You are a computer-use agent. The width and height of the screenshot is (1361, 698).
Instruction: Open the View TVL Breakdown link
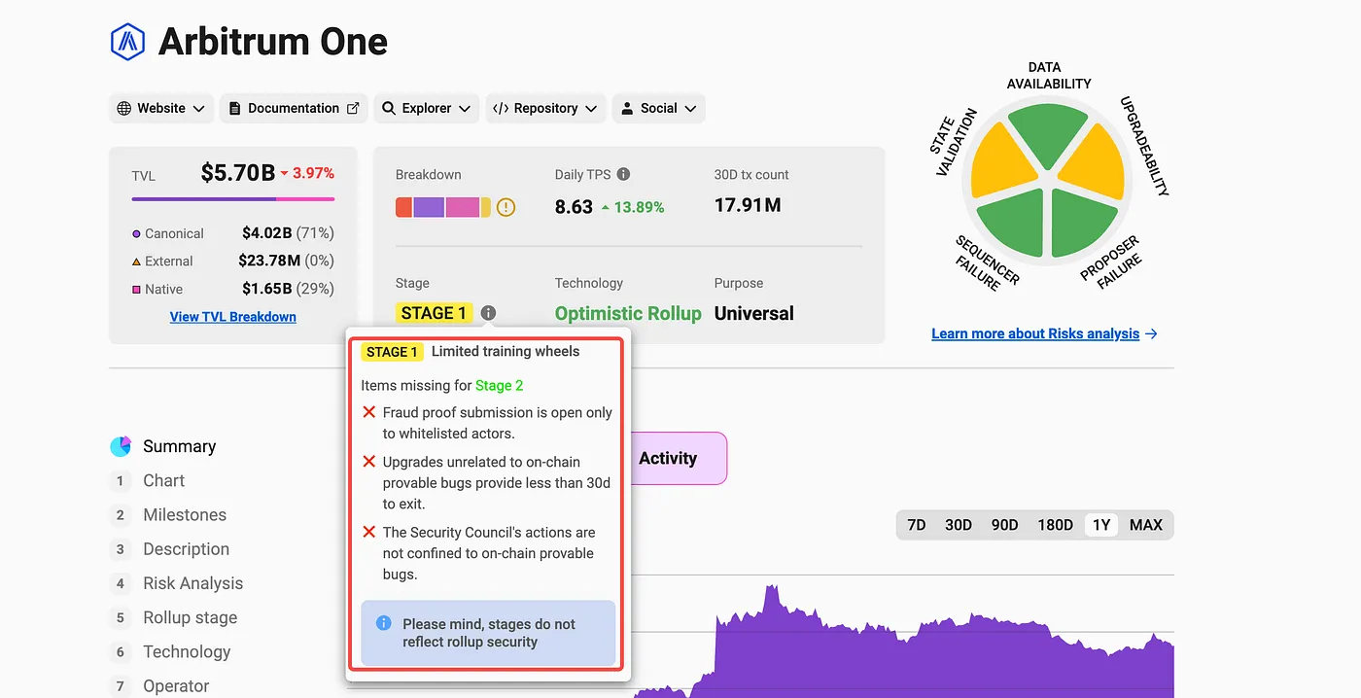coord(232,317)
